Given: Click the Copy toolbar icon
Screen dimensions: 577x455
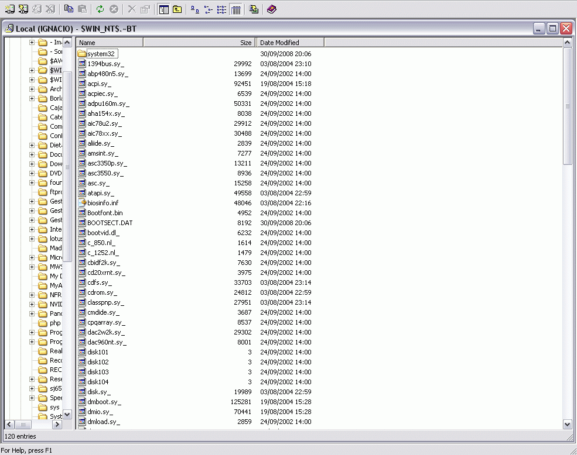Looking at the screenshot, I should coord(69,9).
